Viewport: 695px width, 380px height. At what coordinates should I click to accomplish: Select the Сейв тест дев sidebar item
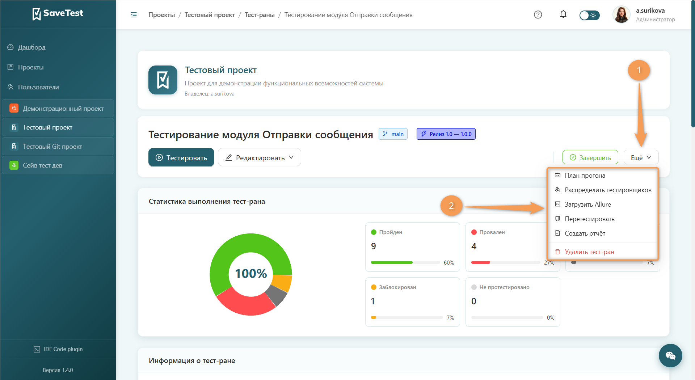[58, 165]
